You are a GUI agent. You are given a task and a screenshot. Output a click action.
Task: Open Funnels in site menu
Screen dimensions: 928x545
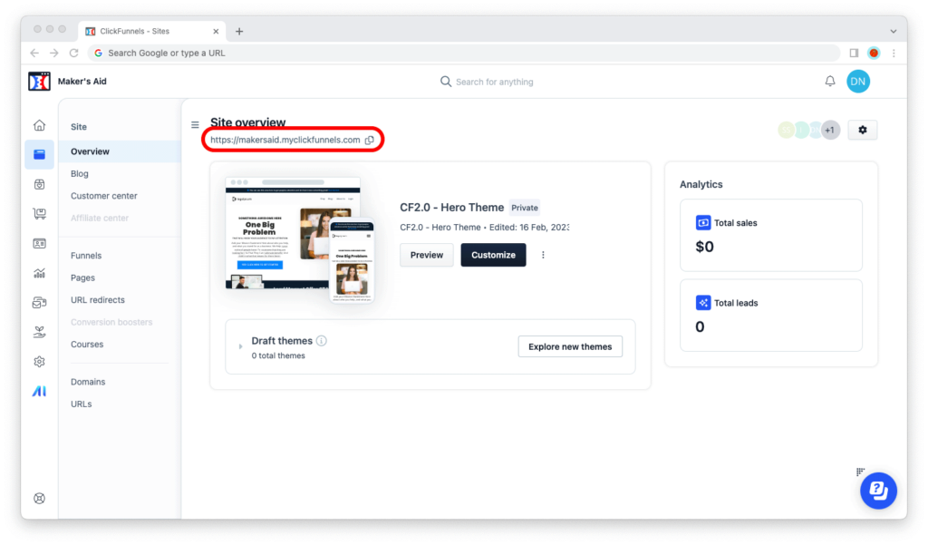[x=86, y=256]
